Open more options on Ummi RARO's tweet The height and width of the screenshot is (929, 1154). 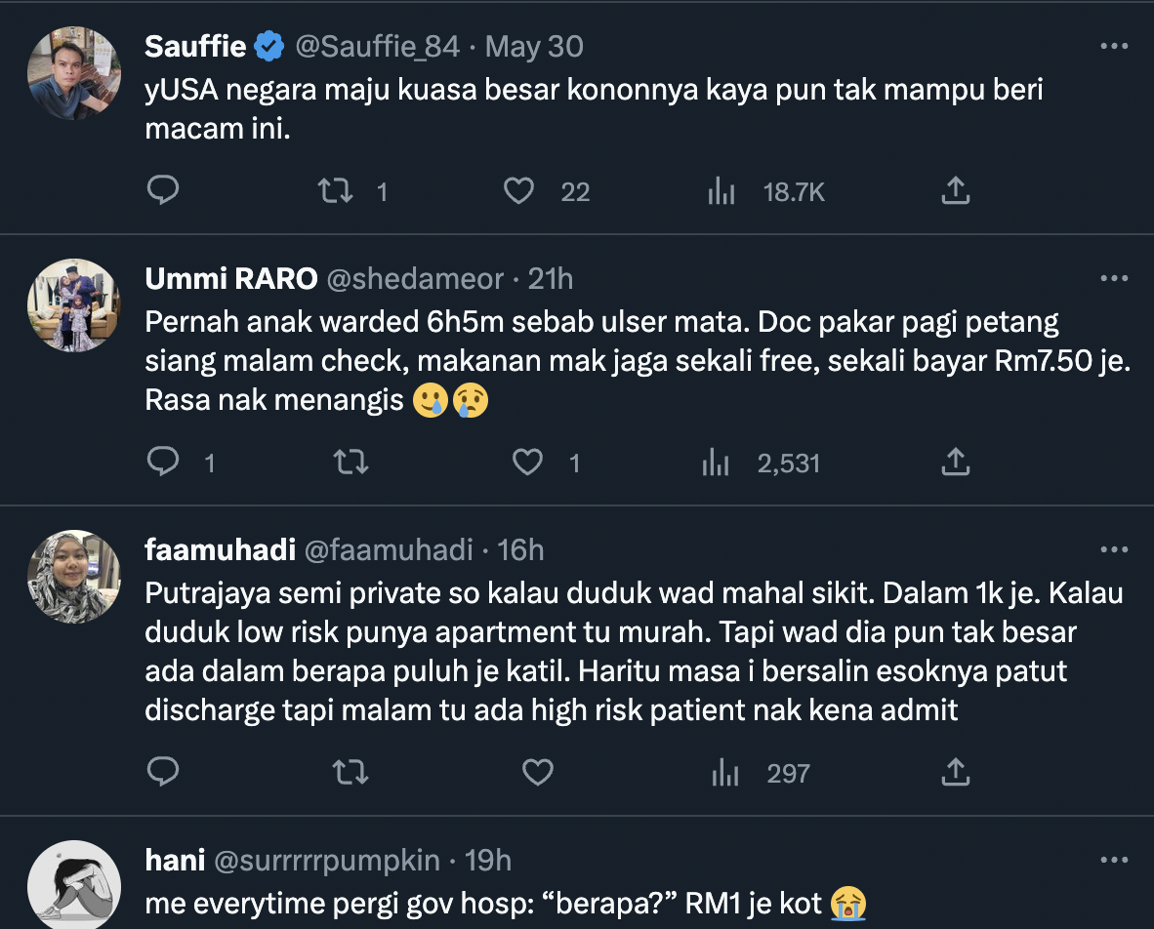(1114, 279)
